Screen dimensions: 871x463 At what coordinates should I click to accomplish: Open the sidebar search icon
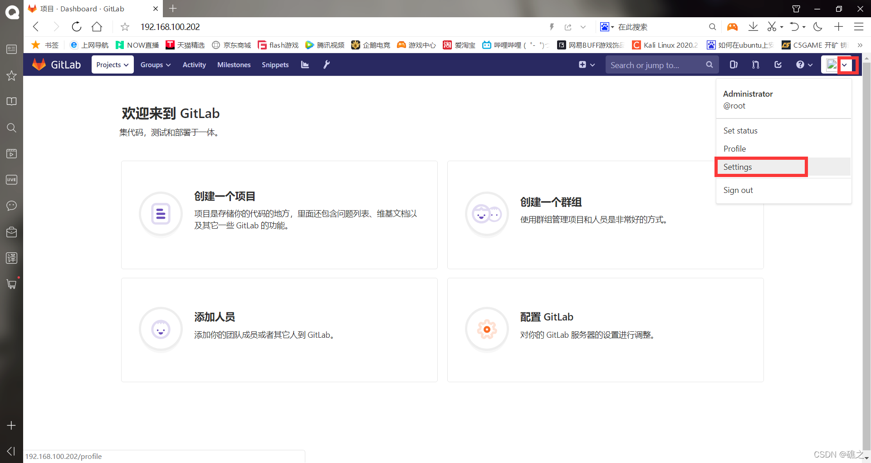pos(11,128)
